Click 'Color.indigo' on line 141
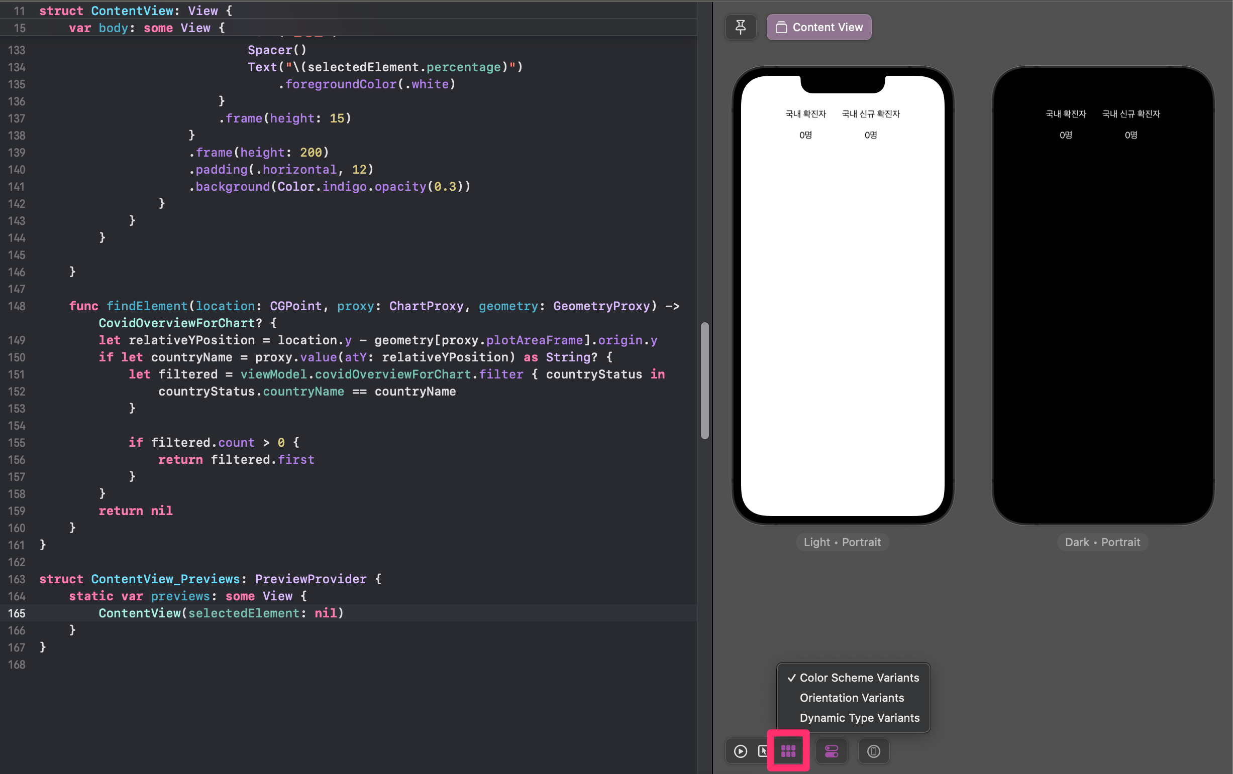The height and width of the screenshot is (774, 1233). pos(322,187)
